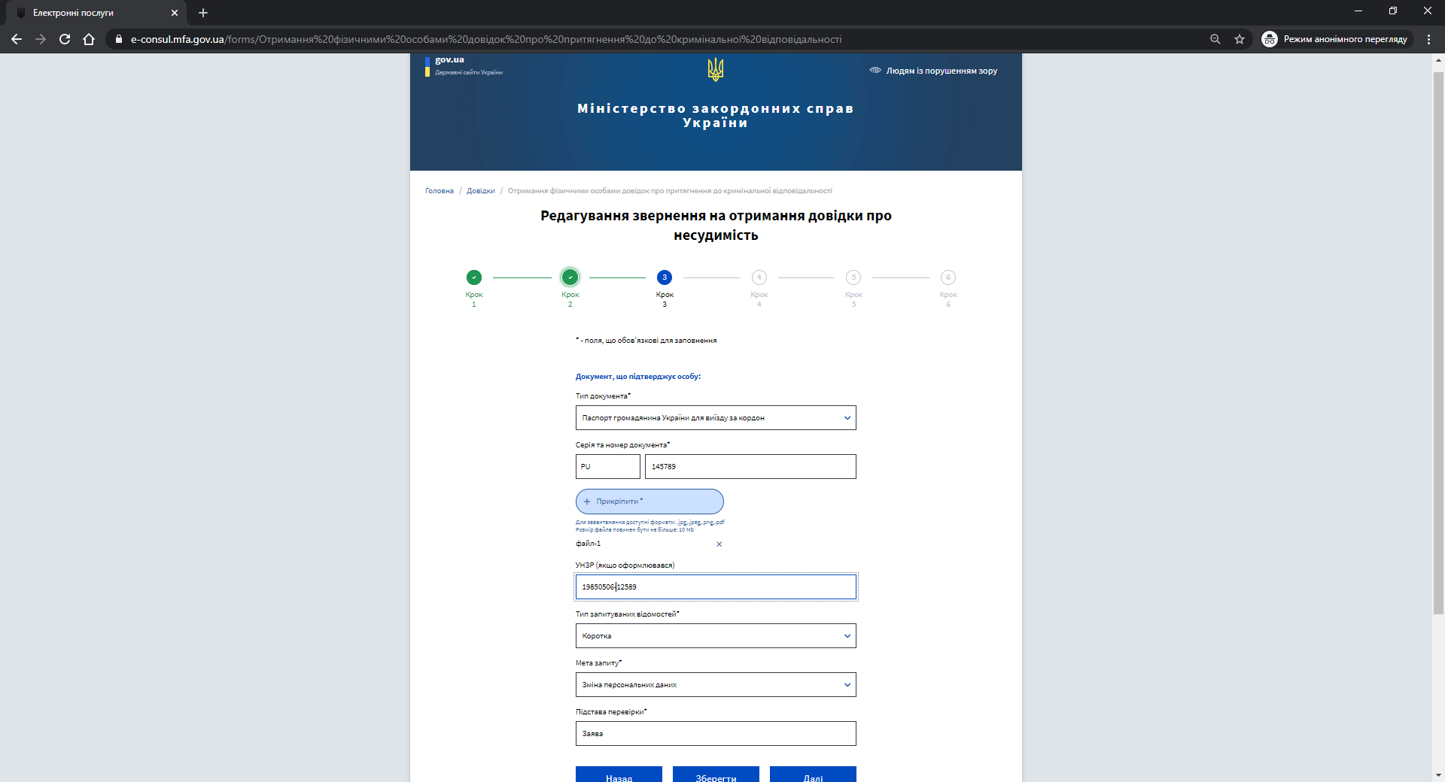The width and height of the screenshot is (1445, 782).
Task: Click the padlock site security icon
Action: point(119,39)
